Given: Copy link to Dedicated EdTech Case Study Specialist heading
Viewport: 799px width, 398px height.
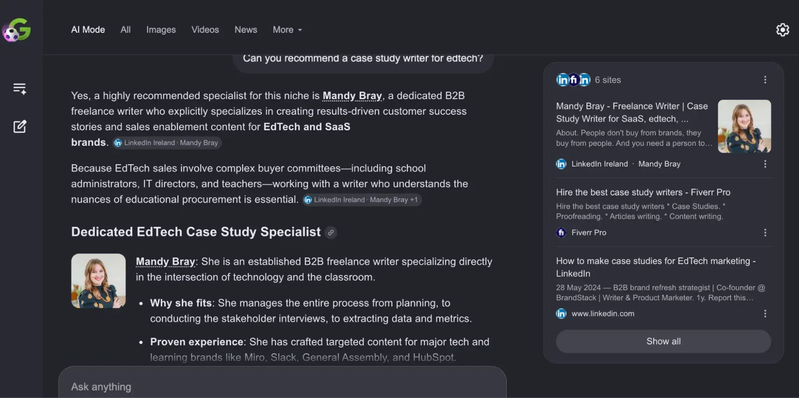Looking at the screenshot, I should coord(331,232).
